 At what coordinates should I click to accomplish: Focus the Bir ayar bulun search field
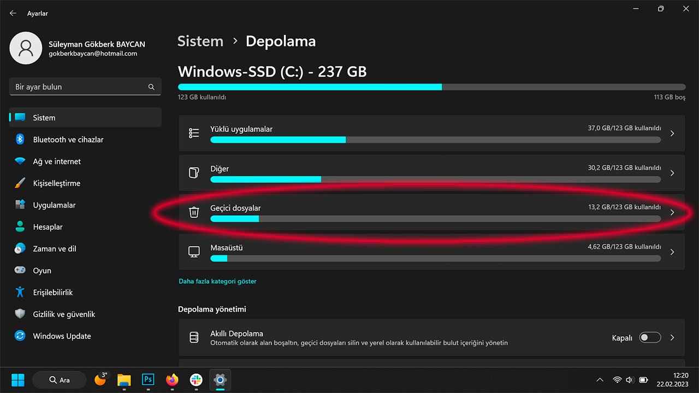pos(85,87)
